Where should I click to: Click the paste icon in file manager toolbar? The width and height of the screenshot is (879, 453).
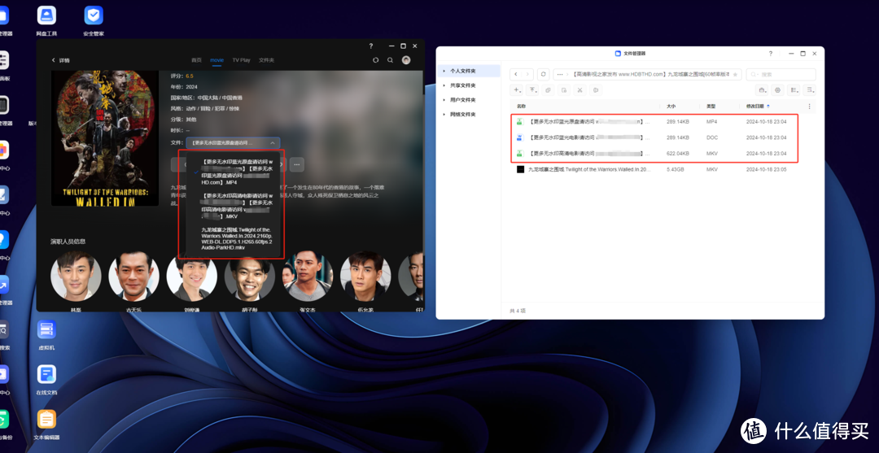564,90
